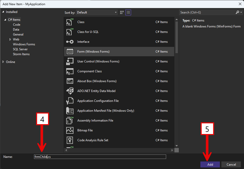Collapse the Installed section

coord(3,12)
